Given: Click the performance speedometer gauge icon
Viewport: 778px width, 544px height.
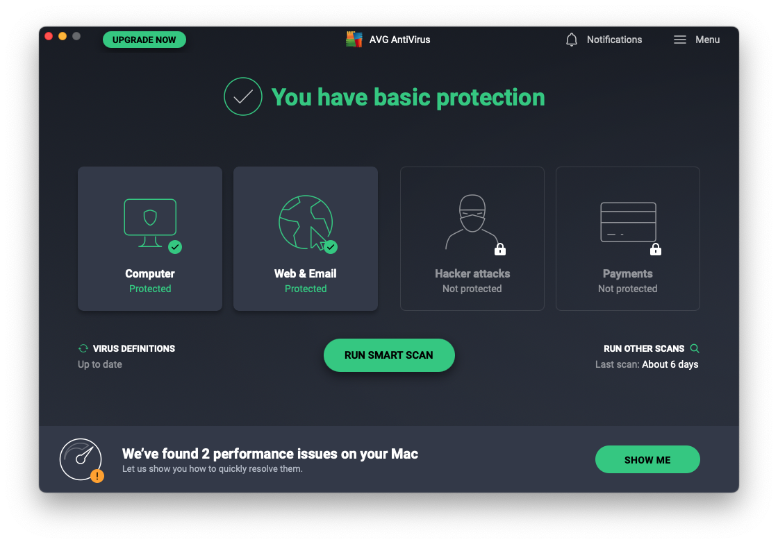Looking at the screenshot, I should click(x=81, y=459).
